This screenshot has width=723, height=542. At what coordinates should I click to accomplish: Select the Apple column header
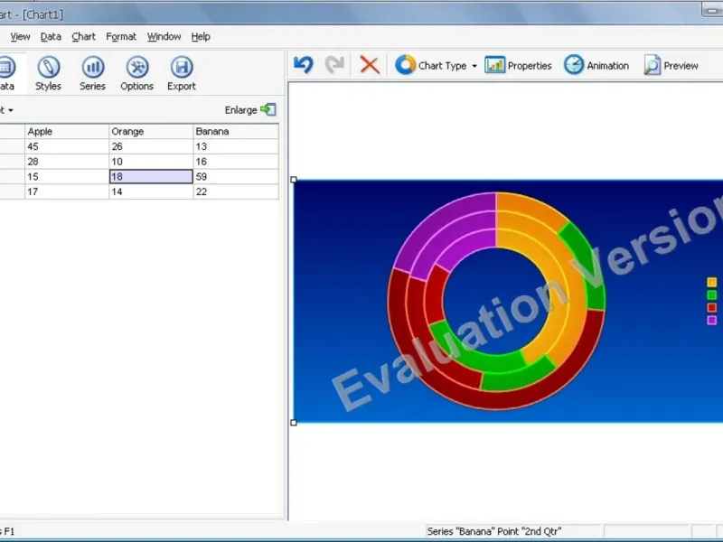(x=67, y=131)
